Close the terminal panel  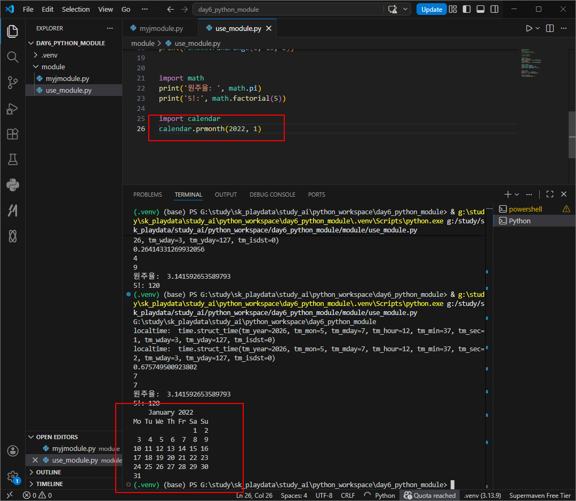coord(564,194)
